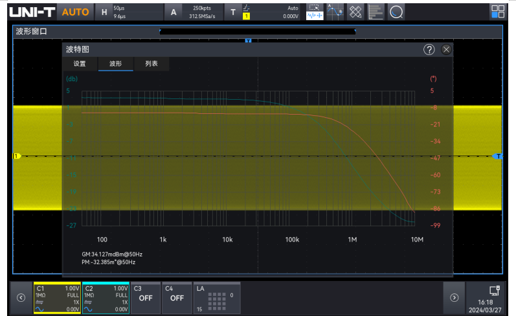The height and width of the screenshot is (316, 516).
Task: Open the LA logic analyzer panel
Action: point(217,298)
